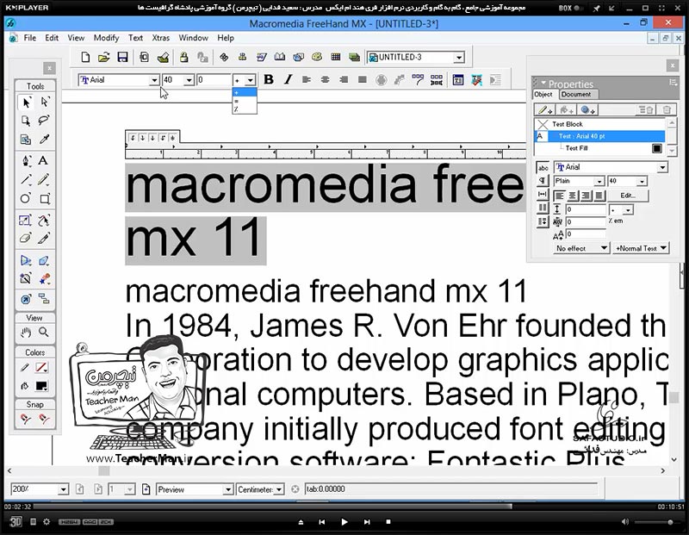
Task: Click the Print toolbar icon
Action: [x=163, y=57]
